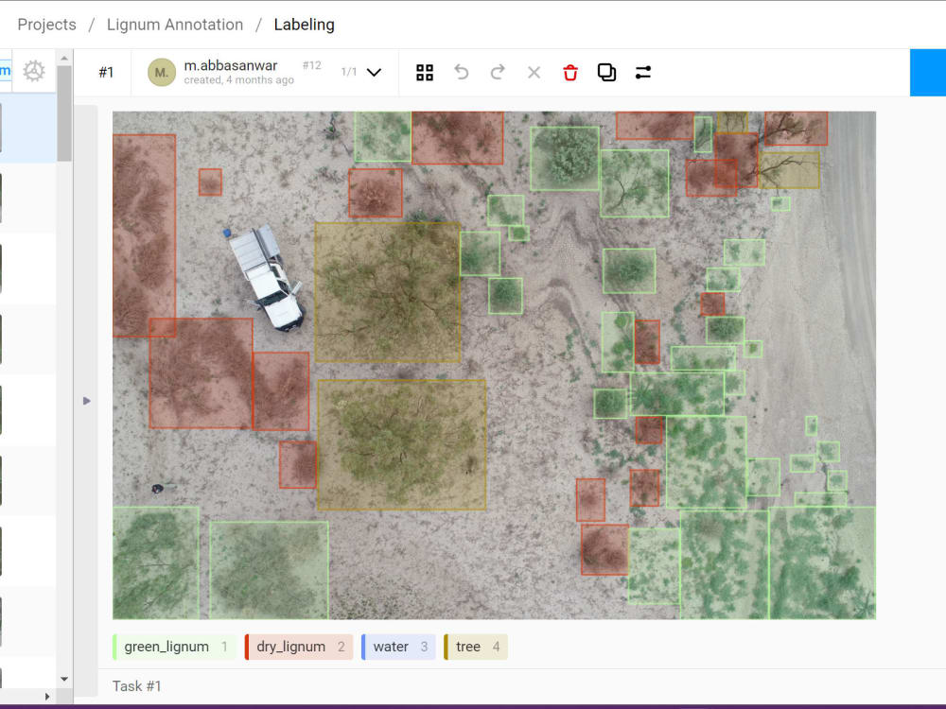946x709 pixels.
Task: Go to Projects breadcrumb
Action: coord(47,25)
